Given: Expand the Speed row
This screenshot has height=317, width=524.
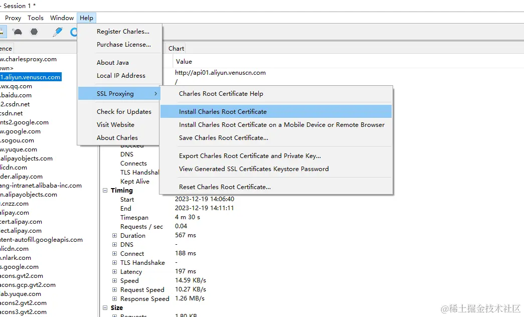Looking at the screenshot, I should click(115, 280).
